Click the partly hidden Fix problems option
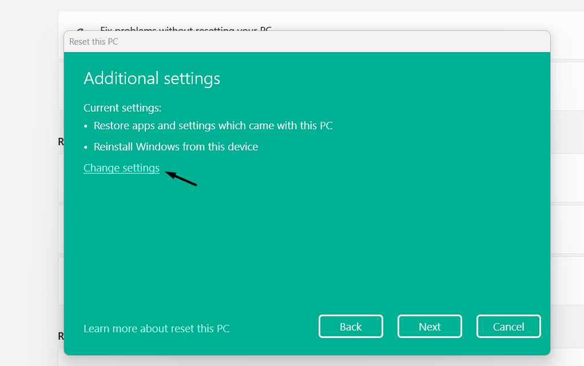Screen dimensions: 584x366 186,29
